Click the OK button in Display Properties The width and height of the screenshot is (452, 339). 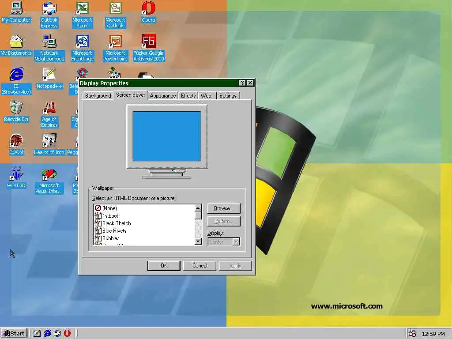[x=164, y=266]
